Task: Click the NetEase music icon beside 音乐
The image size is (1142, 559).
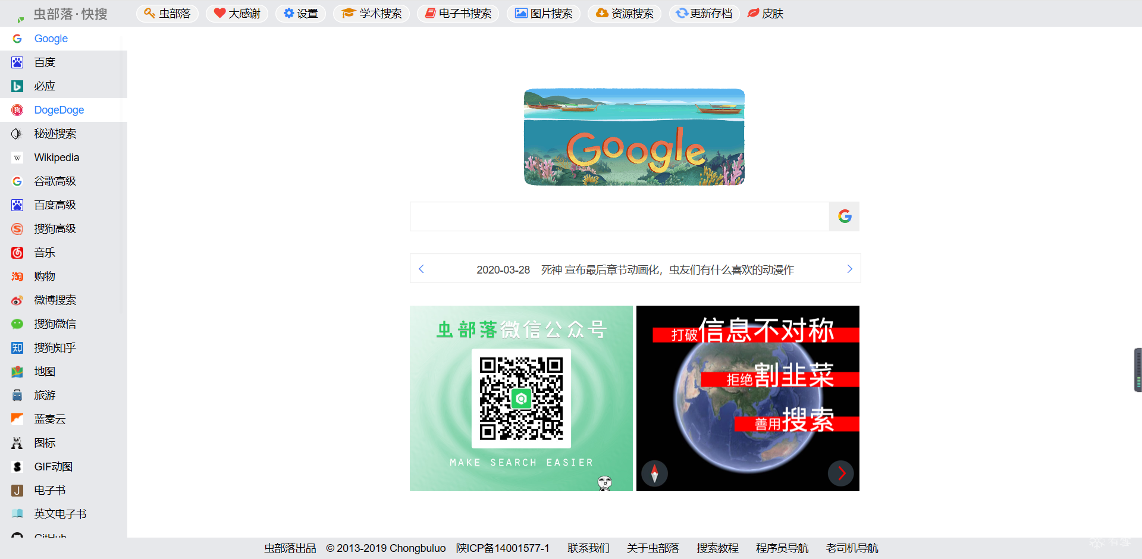Action: click(x=17, y=253)
